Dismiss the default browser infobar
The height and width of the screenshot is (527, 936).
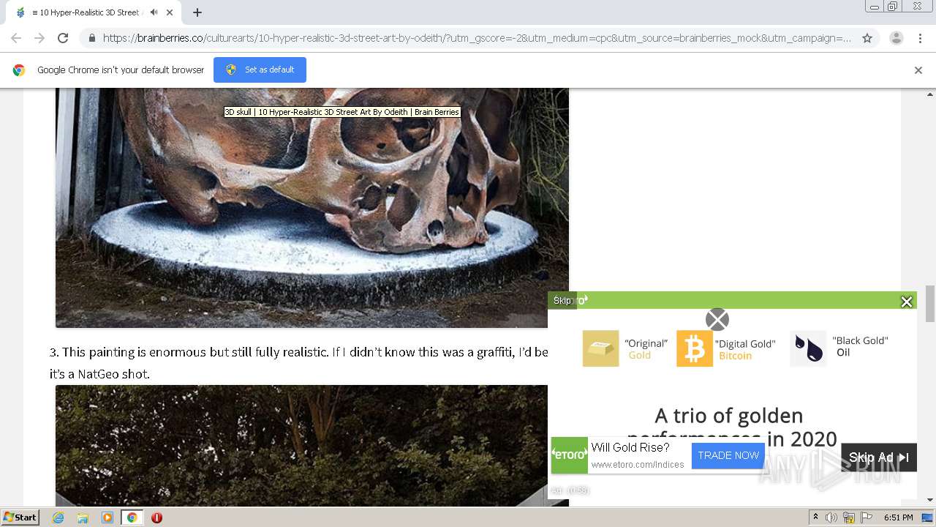(918, 70)
